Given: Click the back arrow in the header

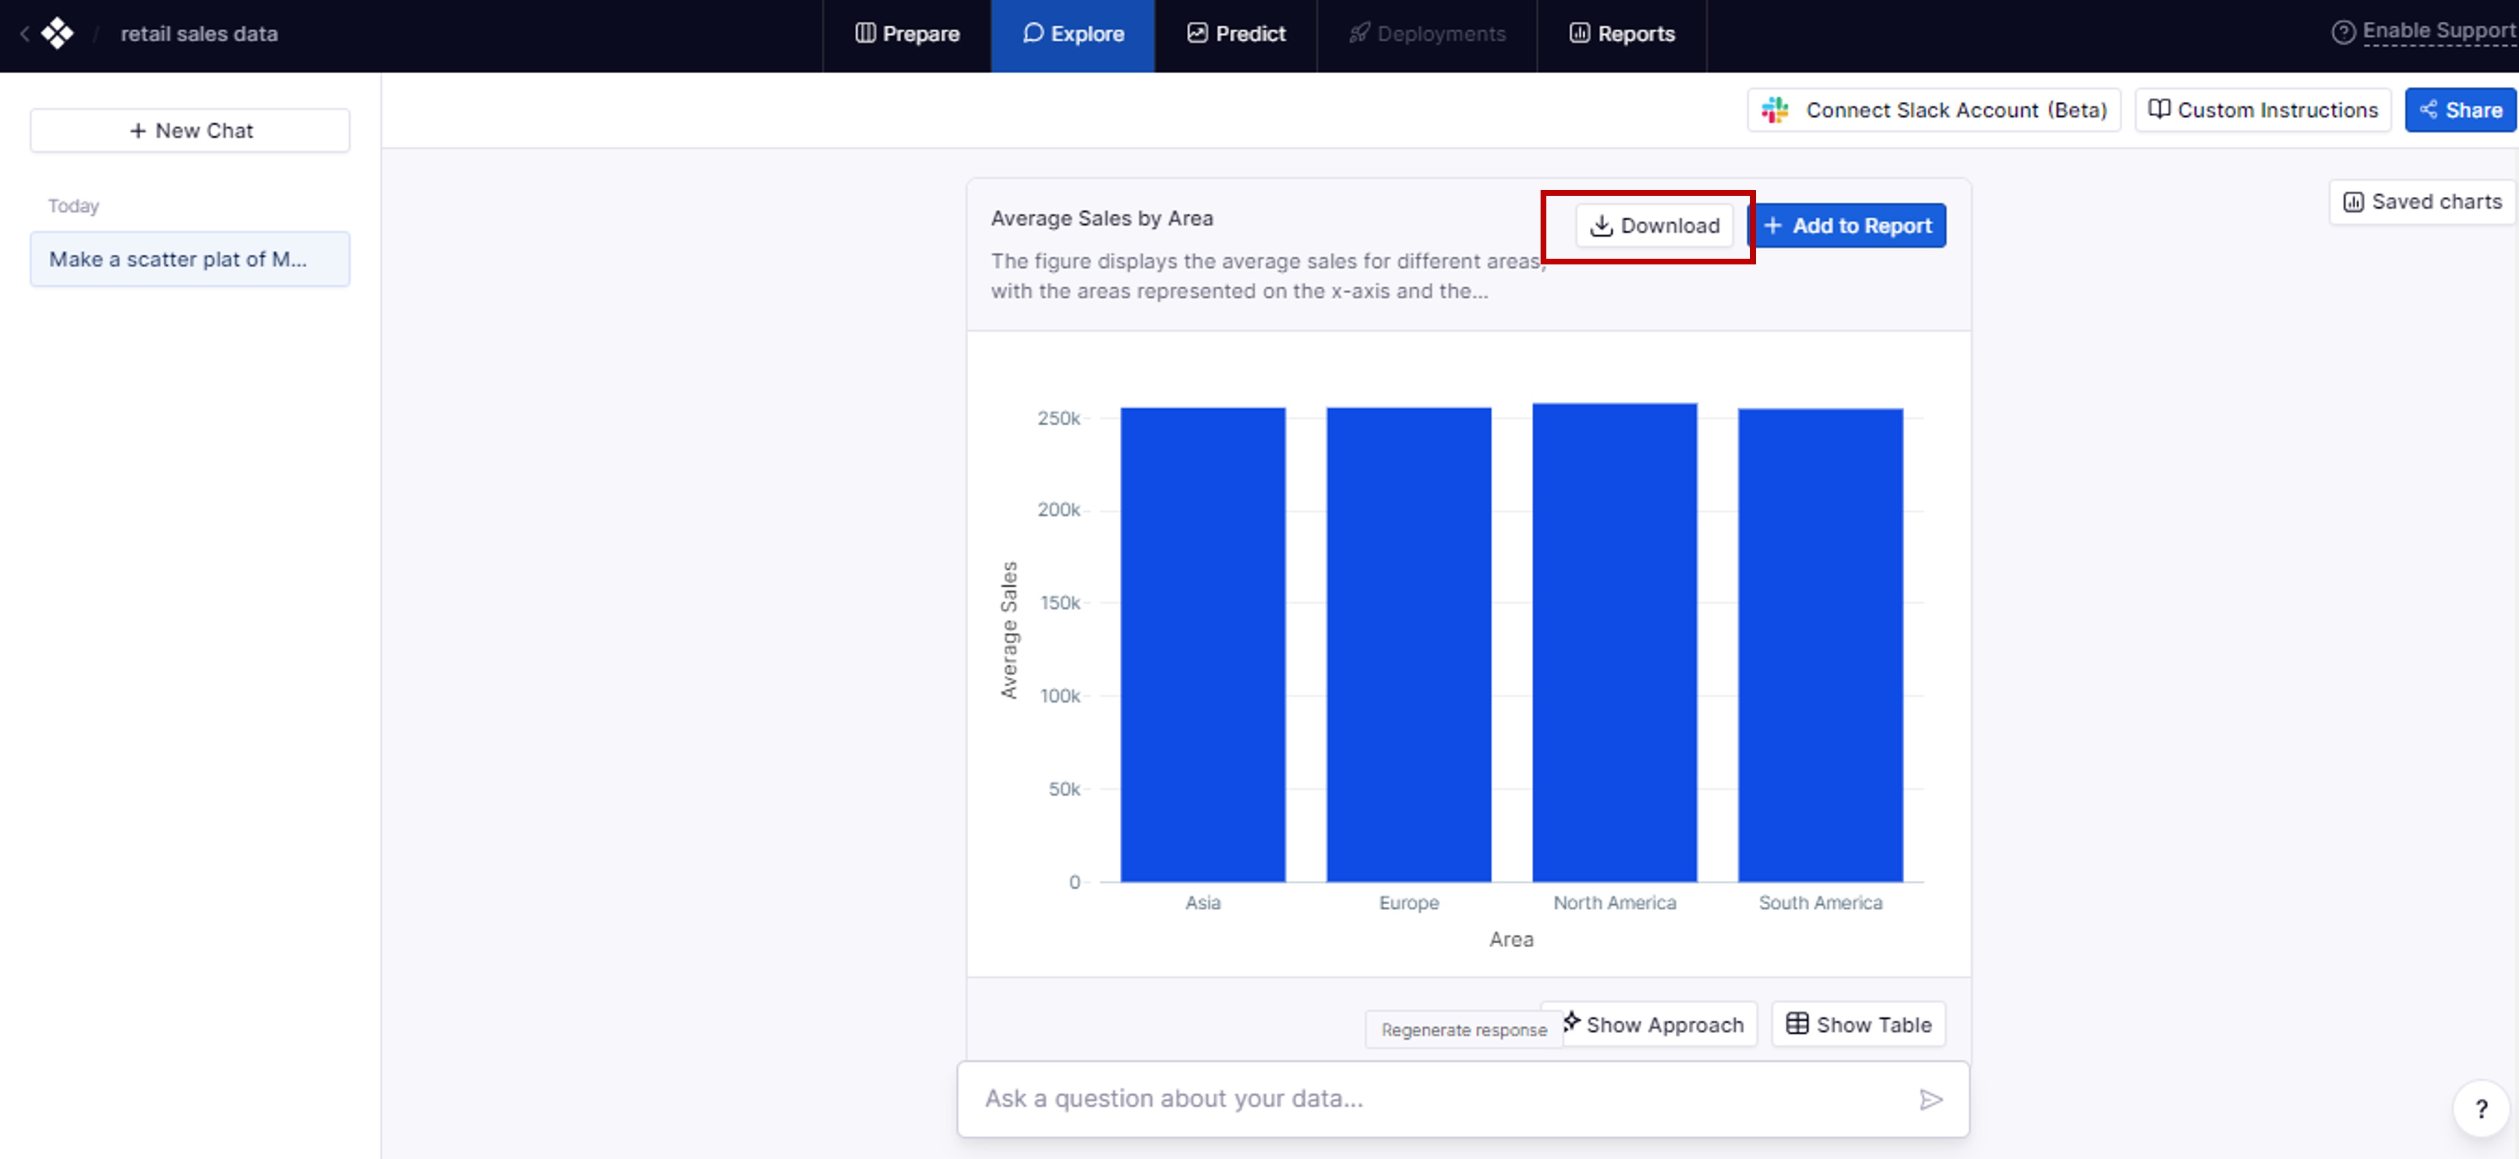Looking at the screenshot, I should pyautogui.click(x=25, y=34).
